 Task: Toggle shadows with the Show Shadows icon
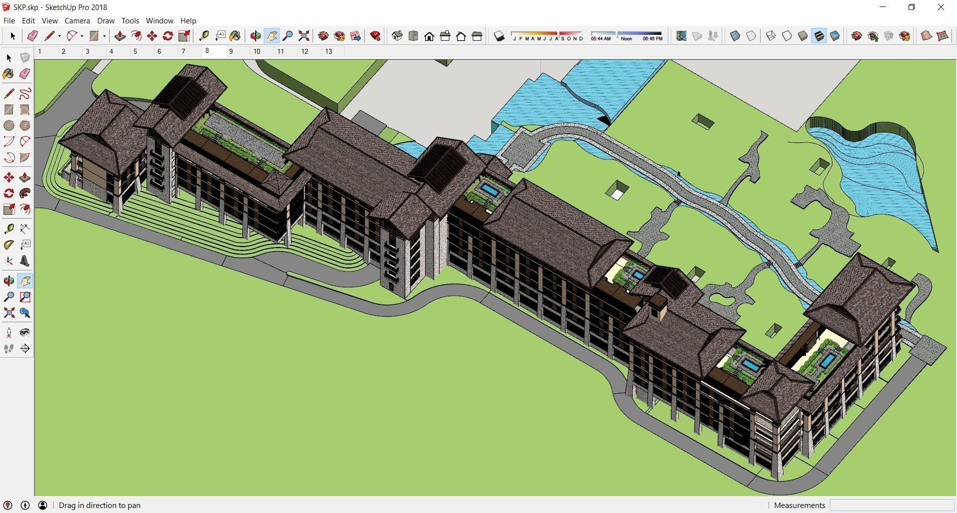click(x=499, y=36)
